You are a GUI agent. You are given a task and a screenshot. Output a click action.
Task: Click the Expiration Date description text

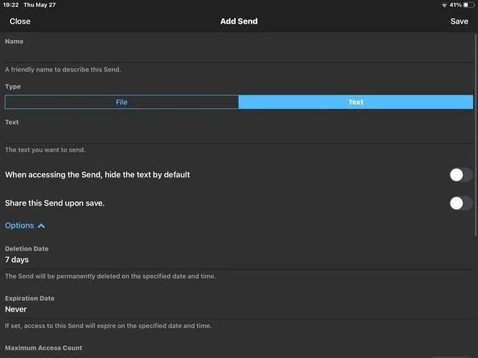click(x=108, y=326)
